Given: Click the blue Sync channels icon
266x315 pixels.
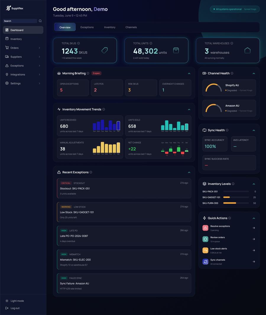Looking at the screenshot, I should pyautogui.click(x=205, y=262).
